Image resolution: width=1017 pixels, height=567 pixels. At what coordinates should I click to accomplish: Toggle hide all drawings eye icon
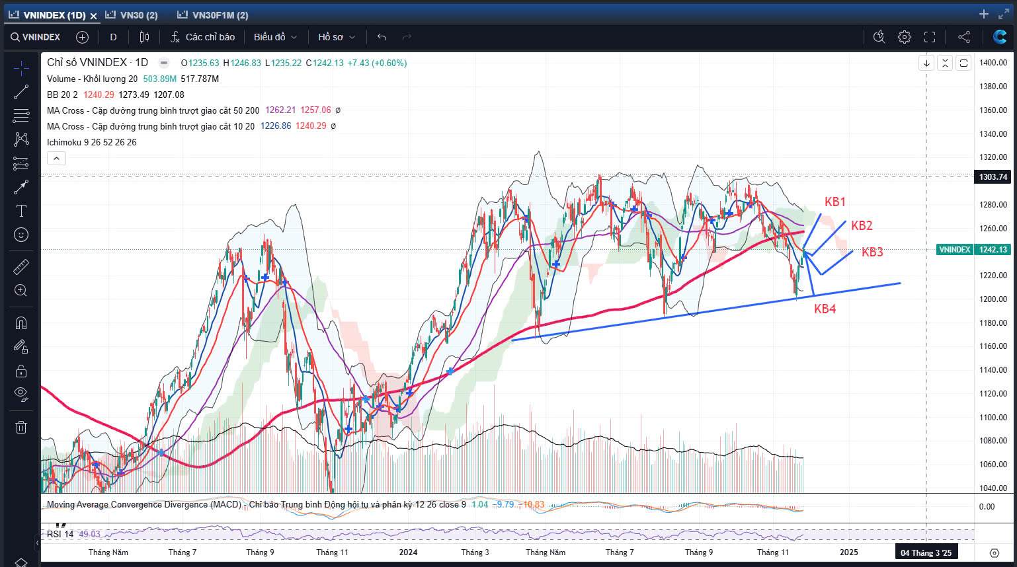[x=21, y=395]
